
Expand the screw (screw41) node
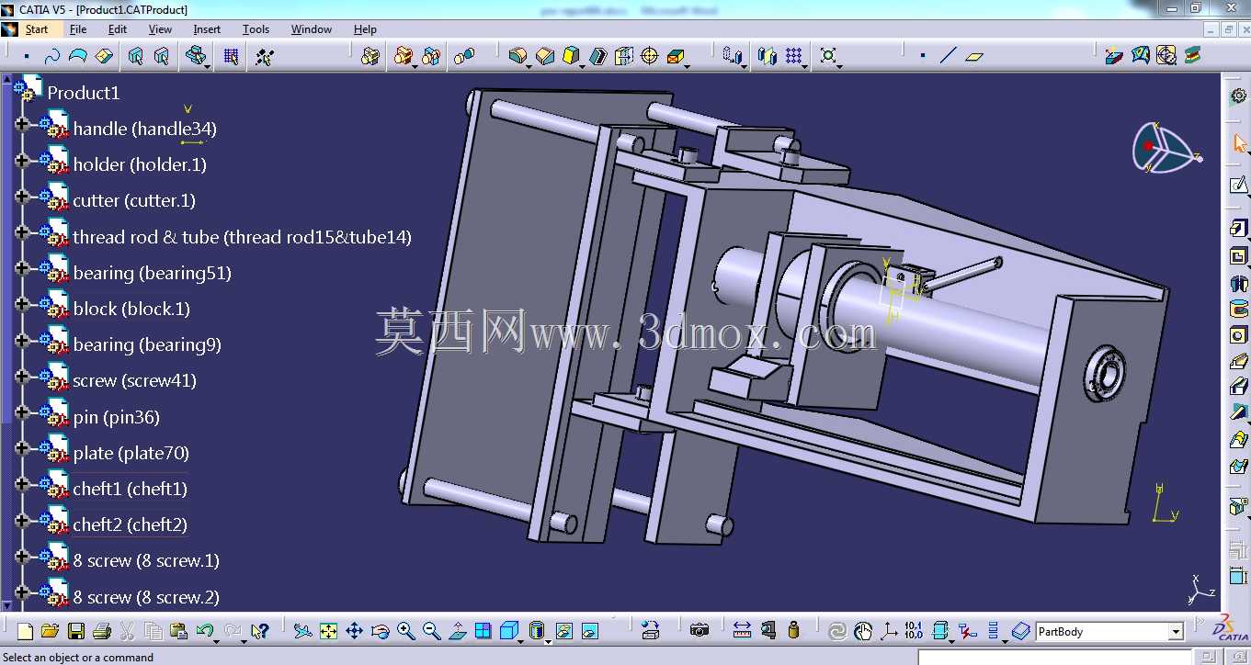point(22,376)
